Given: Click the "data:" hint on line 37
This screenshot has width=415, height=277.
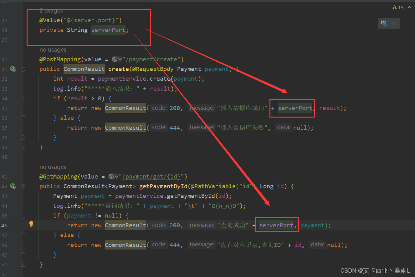Looking at the screenshot, I should click(x=284, y=127).
